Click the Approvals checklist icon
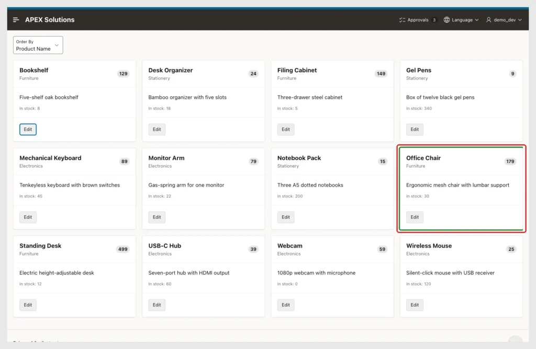The height and width of the screenshot is (349, 536). (x=402, y=20)
